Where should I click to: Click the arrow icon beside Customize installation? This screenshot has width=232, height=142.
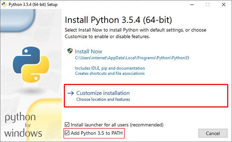click(x=71, y=93)
